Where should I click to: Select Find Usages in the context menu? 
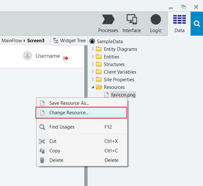click(81, 127)
